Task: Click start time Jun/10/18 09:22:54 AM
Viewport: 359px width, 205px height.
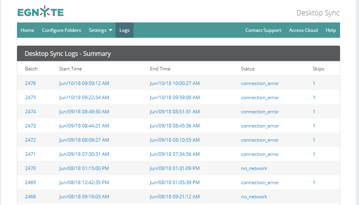Action: tap(84, 97)
